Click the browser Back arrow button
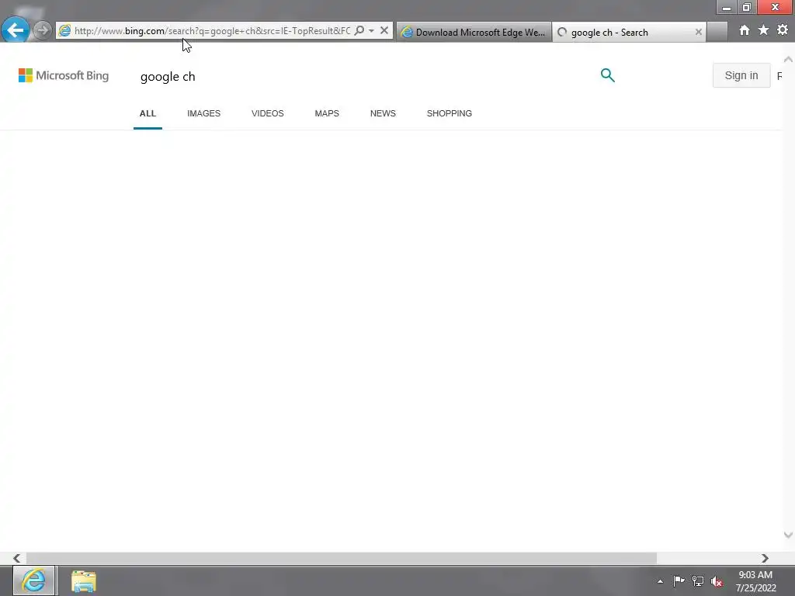 [16, 30]
